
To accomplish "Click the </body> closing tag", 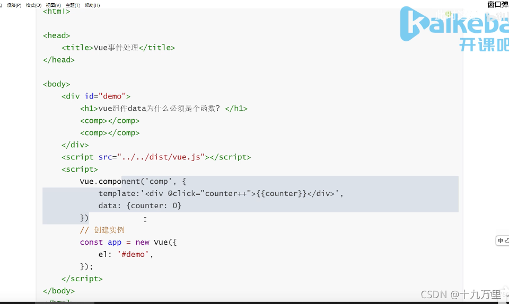I will [x=59, y=291].
